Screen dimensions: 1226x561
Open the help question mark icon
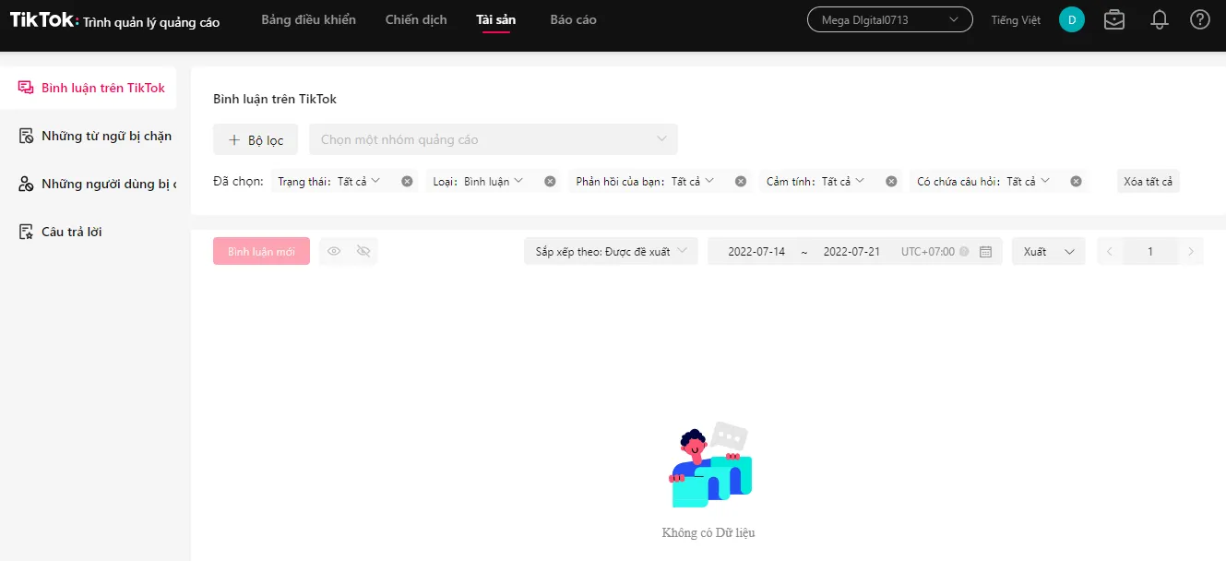point(1200,19)
